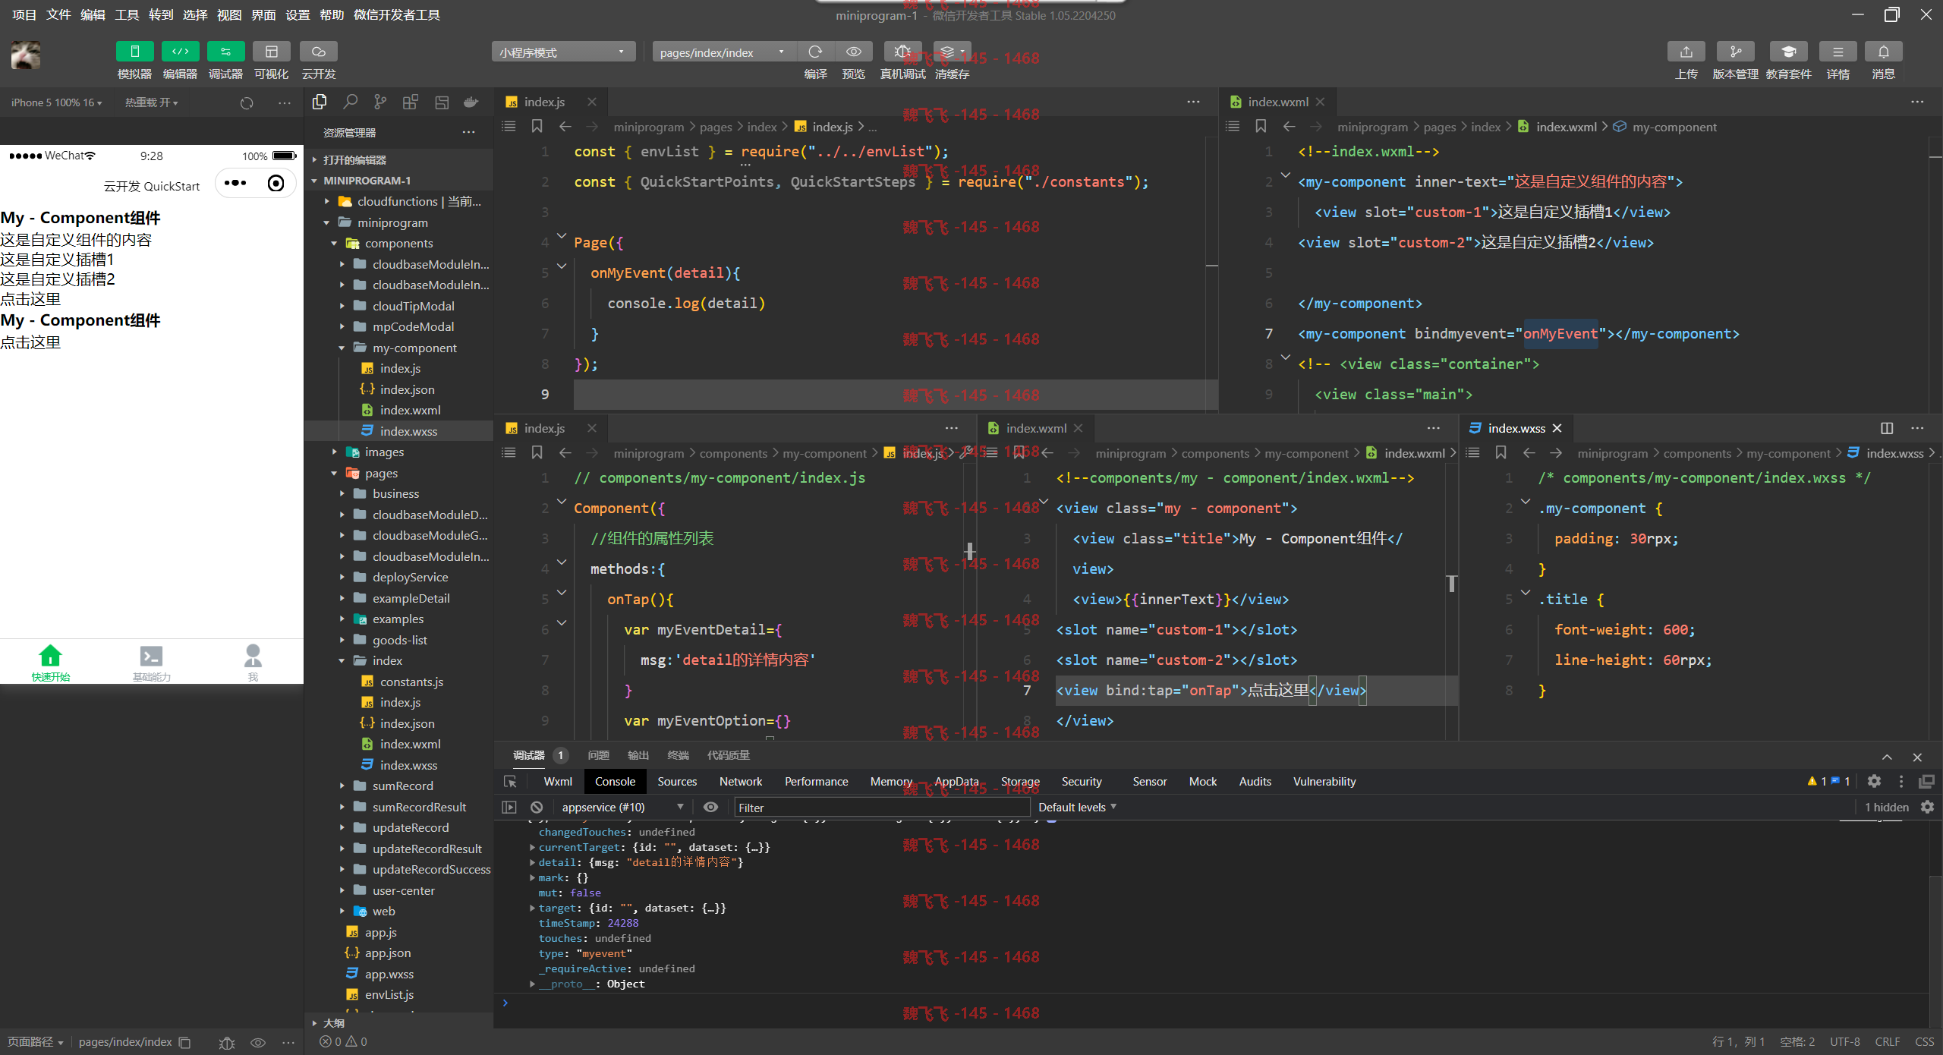Expand the outline (大纲) section
Viewport: 1943px width, 1055px height.
pos(332,1022)
